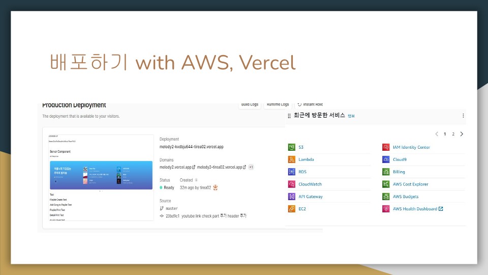Open the deployment preview thumbnail

101,178
